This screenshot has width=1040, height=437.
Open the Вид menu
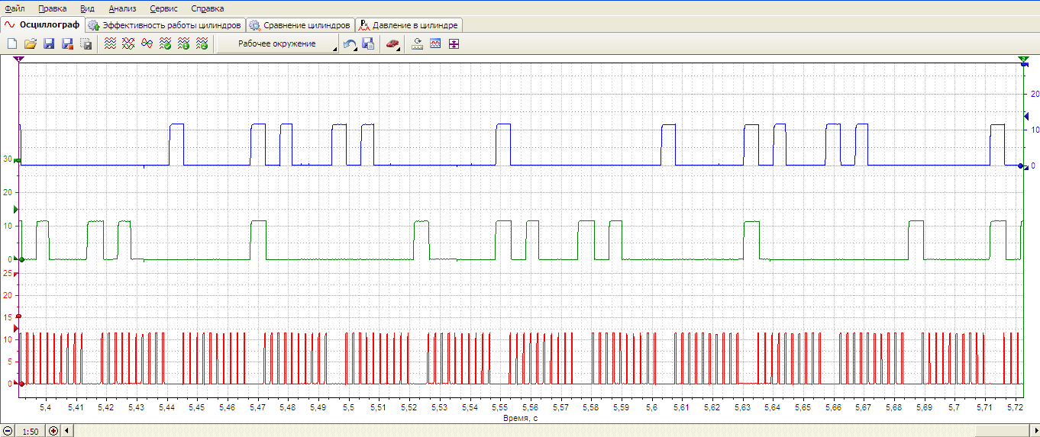click(87, 8)
